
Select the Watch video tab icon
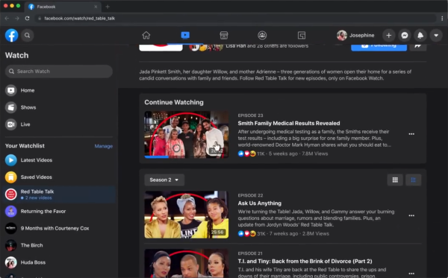pos(185,35)
